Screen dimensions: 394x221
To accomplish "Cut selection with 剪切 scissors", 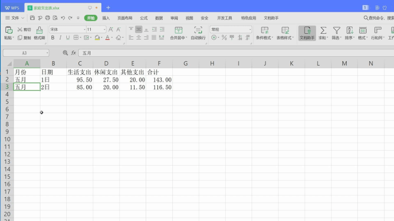I will click(x=24, y=30).
